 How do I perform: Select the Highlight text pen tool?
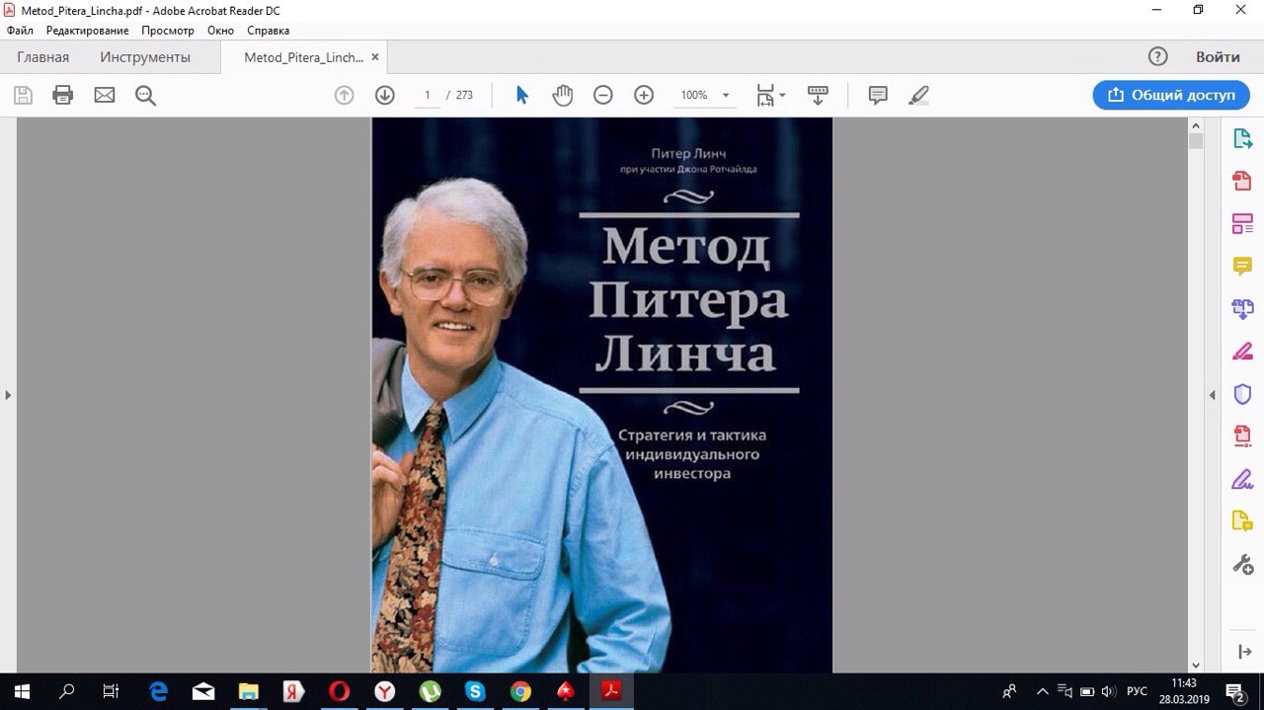click(918, 96)
